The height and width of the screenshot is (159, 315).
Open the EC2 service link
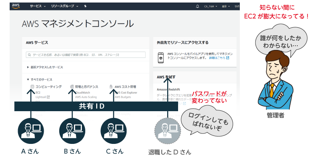click(x=38, y=93)
